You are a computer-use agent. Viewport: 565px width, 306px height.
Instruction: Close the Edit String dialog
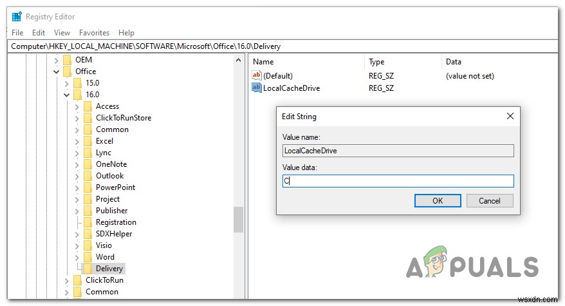510,116
